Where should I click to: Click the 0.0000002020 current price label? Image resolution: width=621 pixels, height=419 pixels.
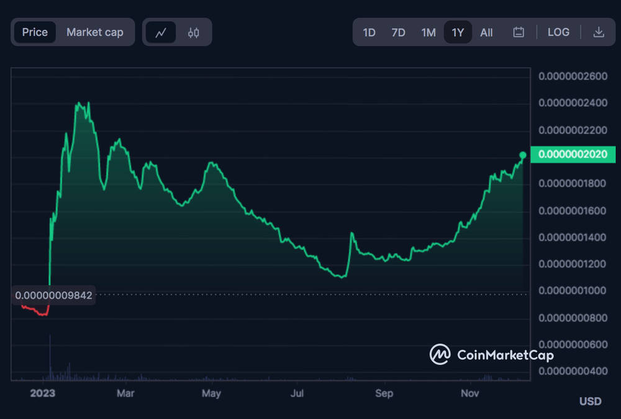tap(573, 154)
